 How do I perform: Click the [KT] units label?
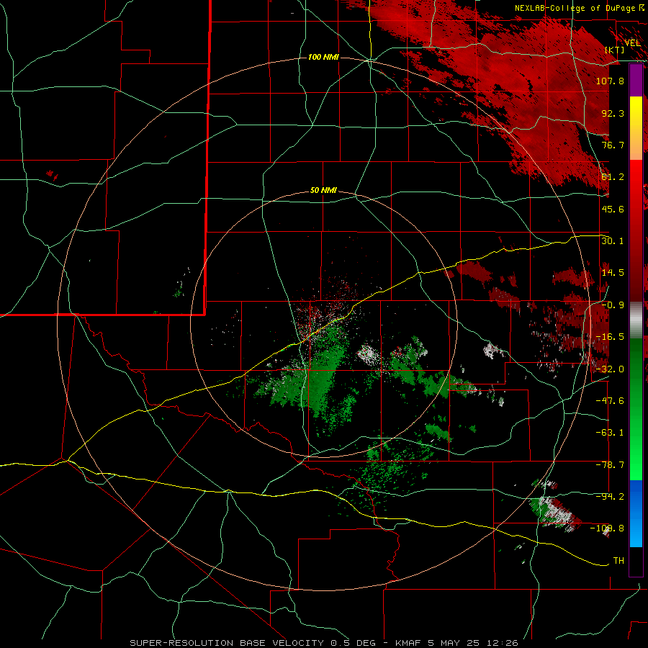615,50
